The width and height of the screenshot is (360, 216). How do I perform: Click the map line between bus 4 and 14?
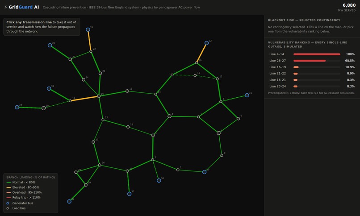163,105
